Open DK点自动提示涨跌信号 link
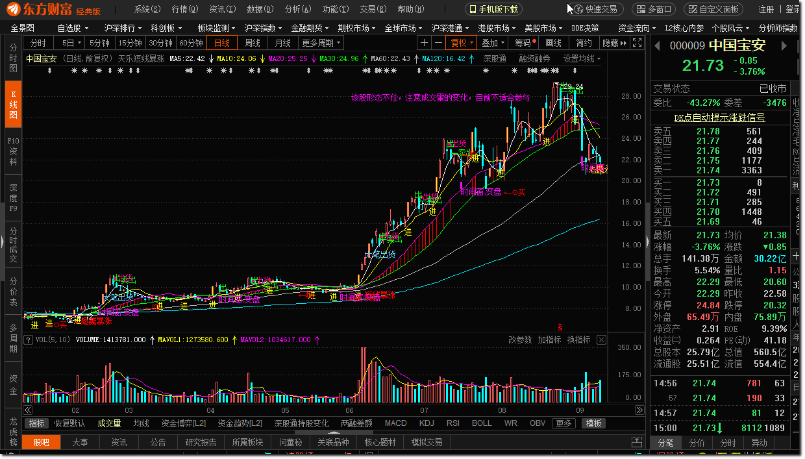The image size is (805, 459). tap(719, 118)
